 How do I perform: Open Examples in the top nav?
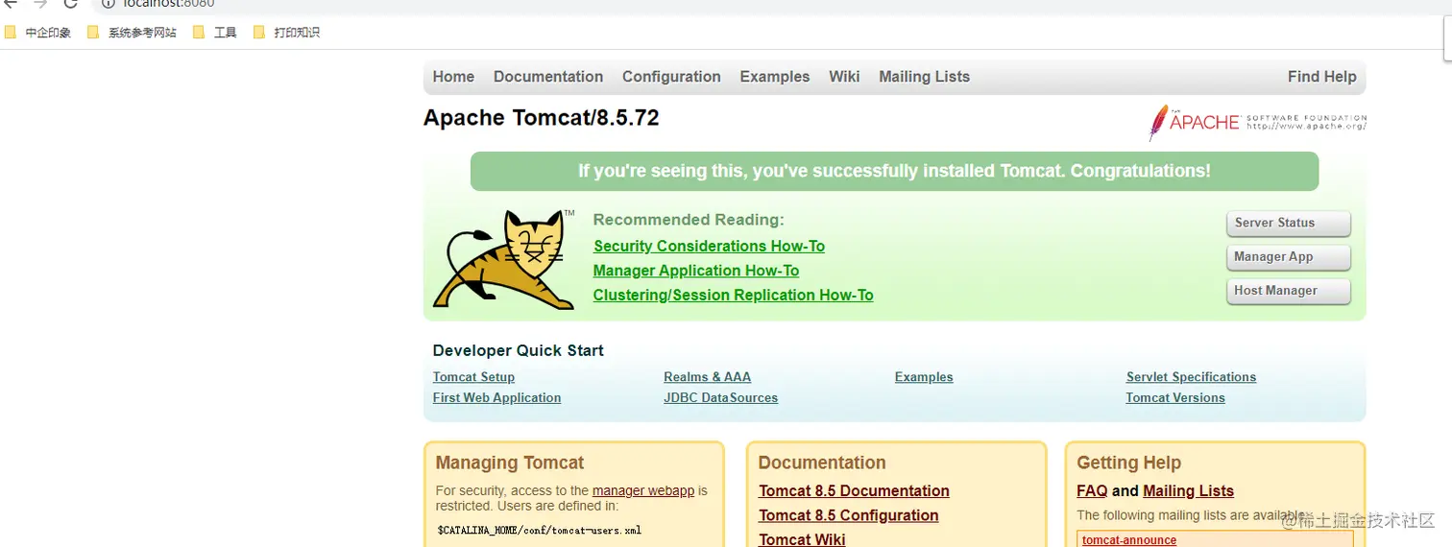coord(775,77)
